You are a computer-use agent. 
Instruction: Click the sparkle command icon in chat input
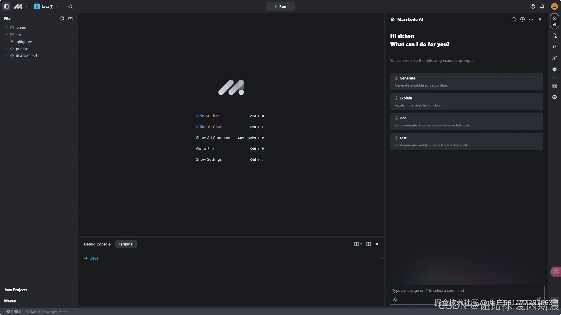(395, 299)
